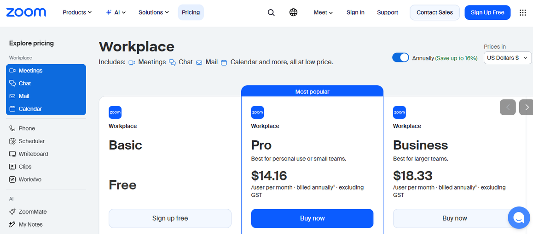This screenshot has width=533, height=234.
Task: Click the Mail envelope icon in sidebar
Action: point(12,96)
